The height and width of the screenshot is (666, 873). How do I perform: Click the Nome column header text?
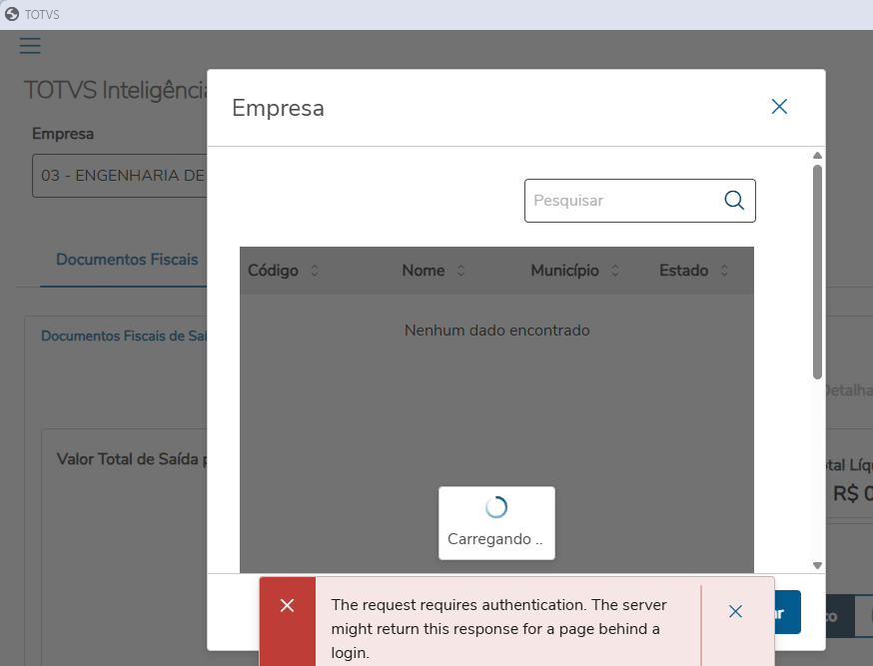[x=424, y=271]
